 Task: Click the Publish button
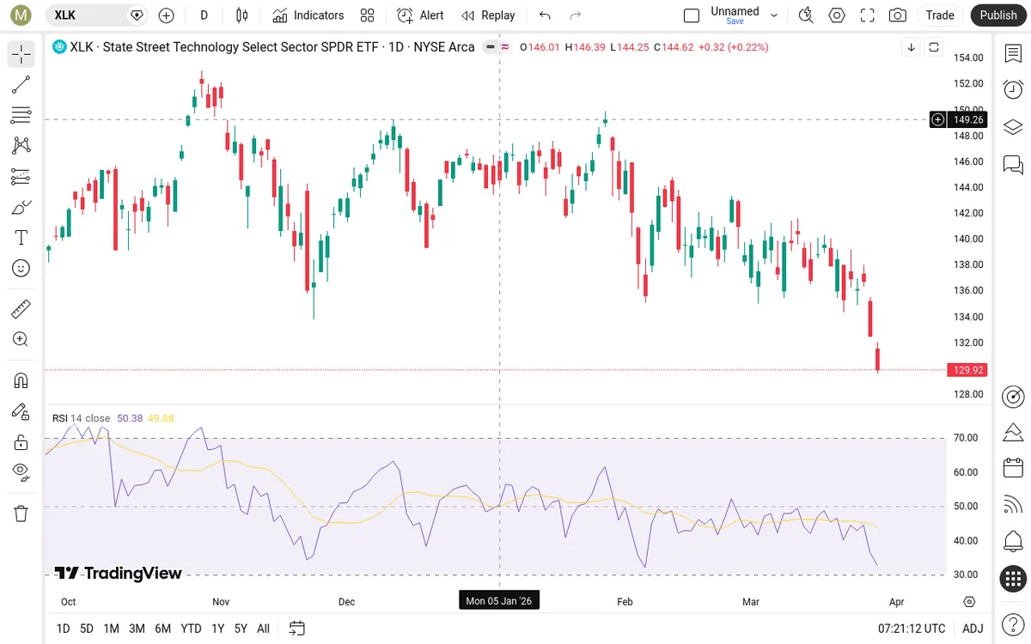tap(998, 15)
